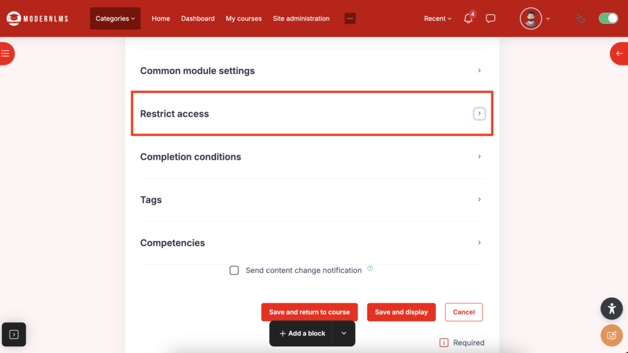Screen dimensions: 628x353
Task: Click the orange edit note icon
Action: click(611, 335)
